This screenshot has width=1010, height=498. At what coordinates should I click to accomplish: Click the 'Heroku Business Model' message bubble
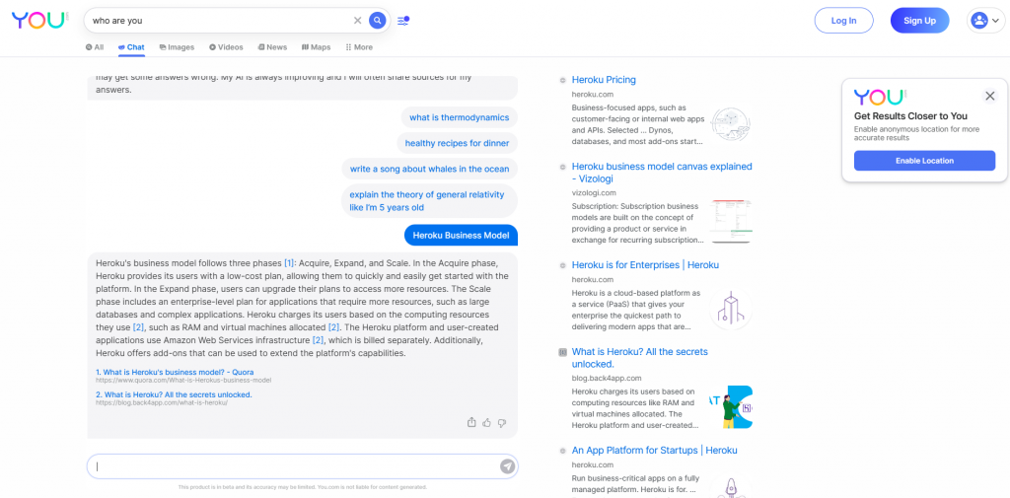click(x=462, y=235)
